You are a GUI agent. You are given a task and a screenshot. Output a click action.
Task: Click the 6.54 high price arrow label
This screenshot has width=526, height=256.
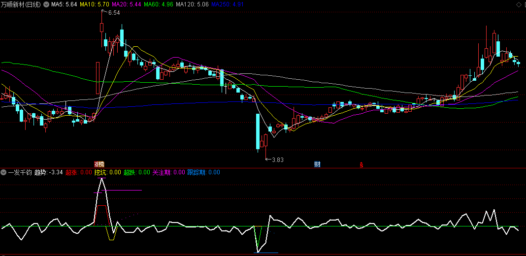tap(111, 13)
